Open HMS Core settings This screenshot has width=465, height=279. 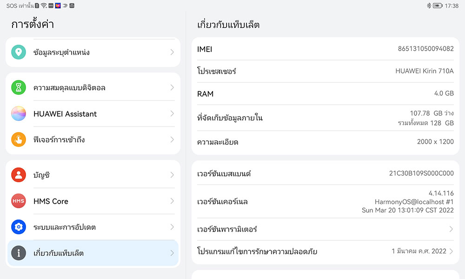click(93, 201)
